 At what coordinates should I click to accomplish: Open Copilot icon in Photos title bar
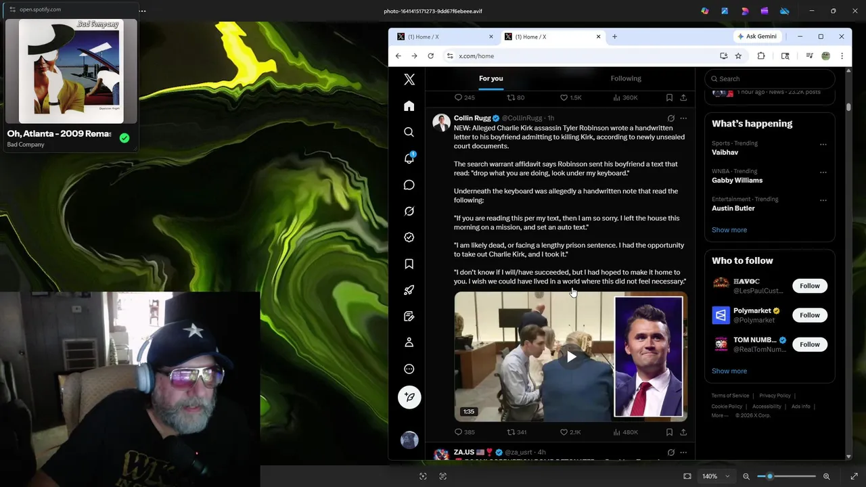click(705, 11)
